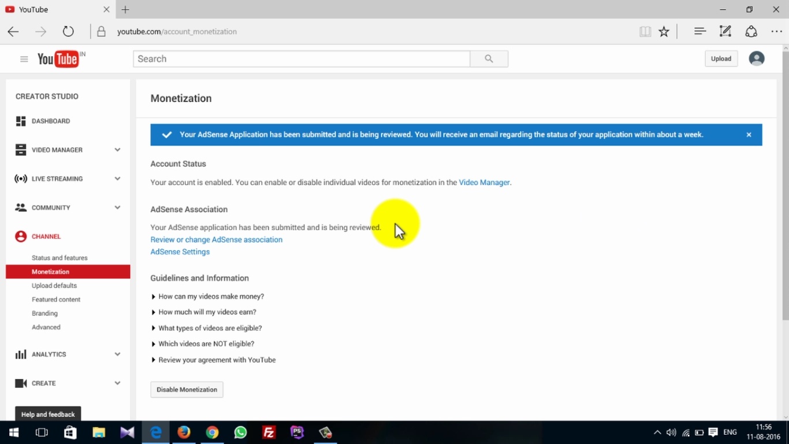Open reading view book icon

point(645,32)
